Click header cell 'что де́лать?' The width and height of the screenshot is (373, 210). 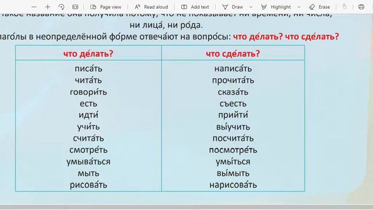point(88,54)
